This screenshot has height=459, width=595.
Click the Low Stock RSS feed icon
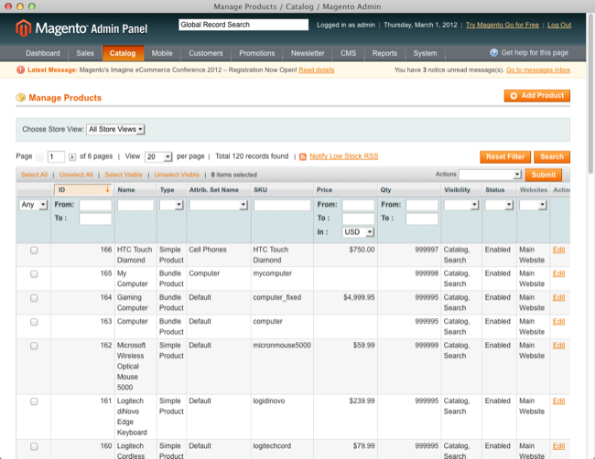[303, 156]
